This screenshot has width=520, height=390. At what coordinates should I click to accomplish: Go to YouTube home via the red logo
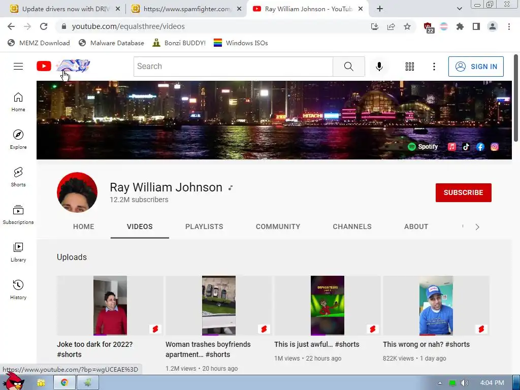point(44,66)
